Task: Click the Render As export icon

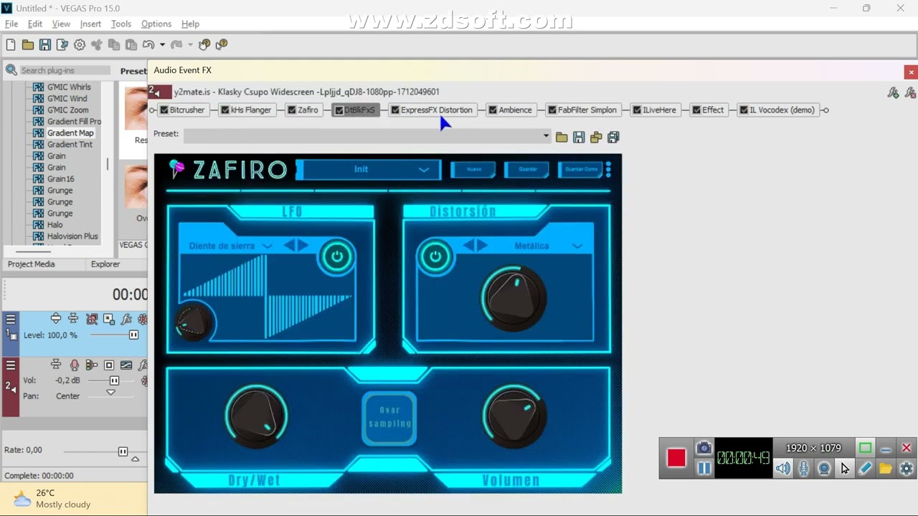Action: 62,44
